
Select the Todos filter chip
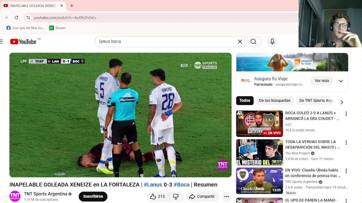point(245,100)
